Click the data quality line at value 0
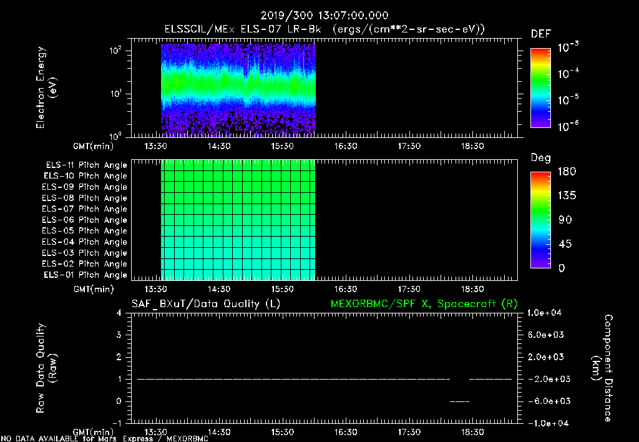The image size is (639, 442). tap(460, 401)
